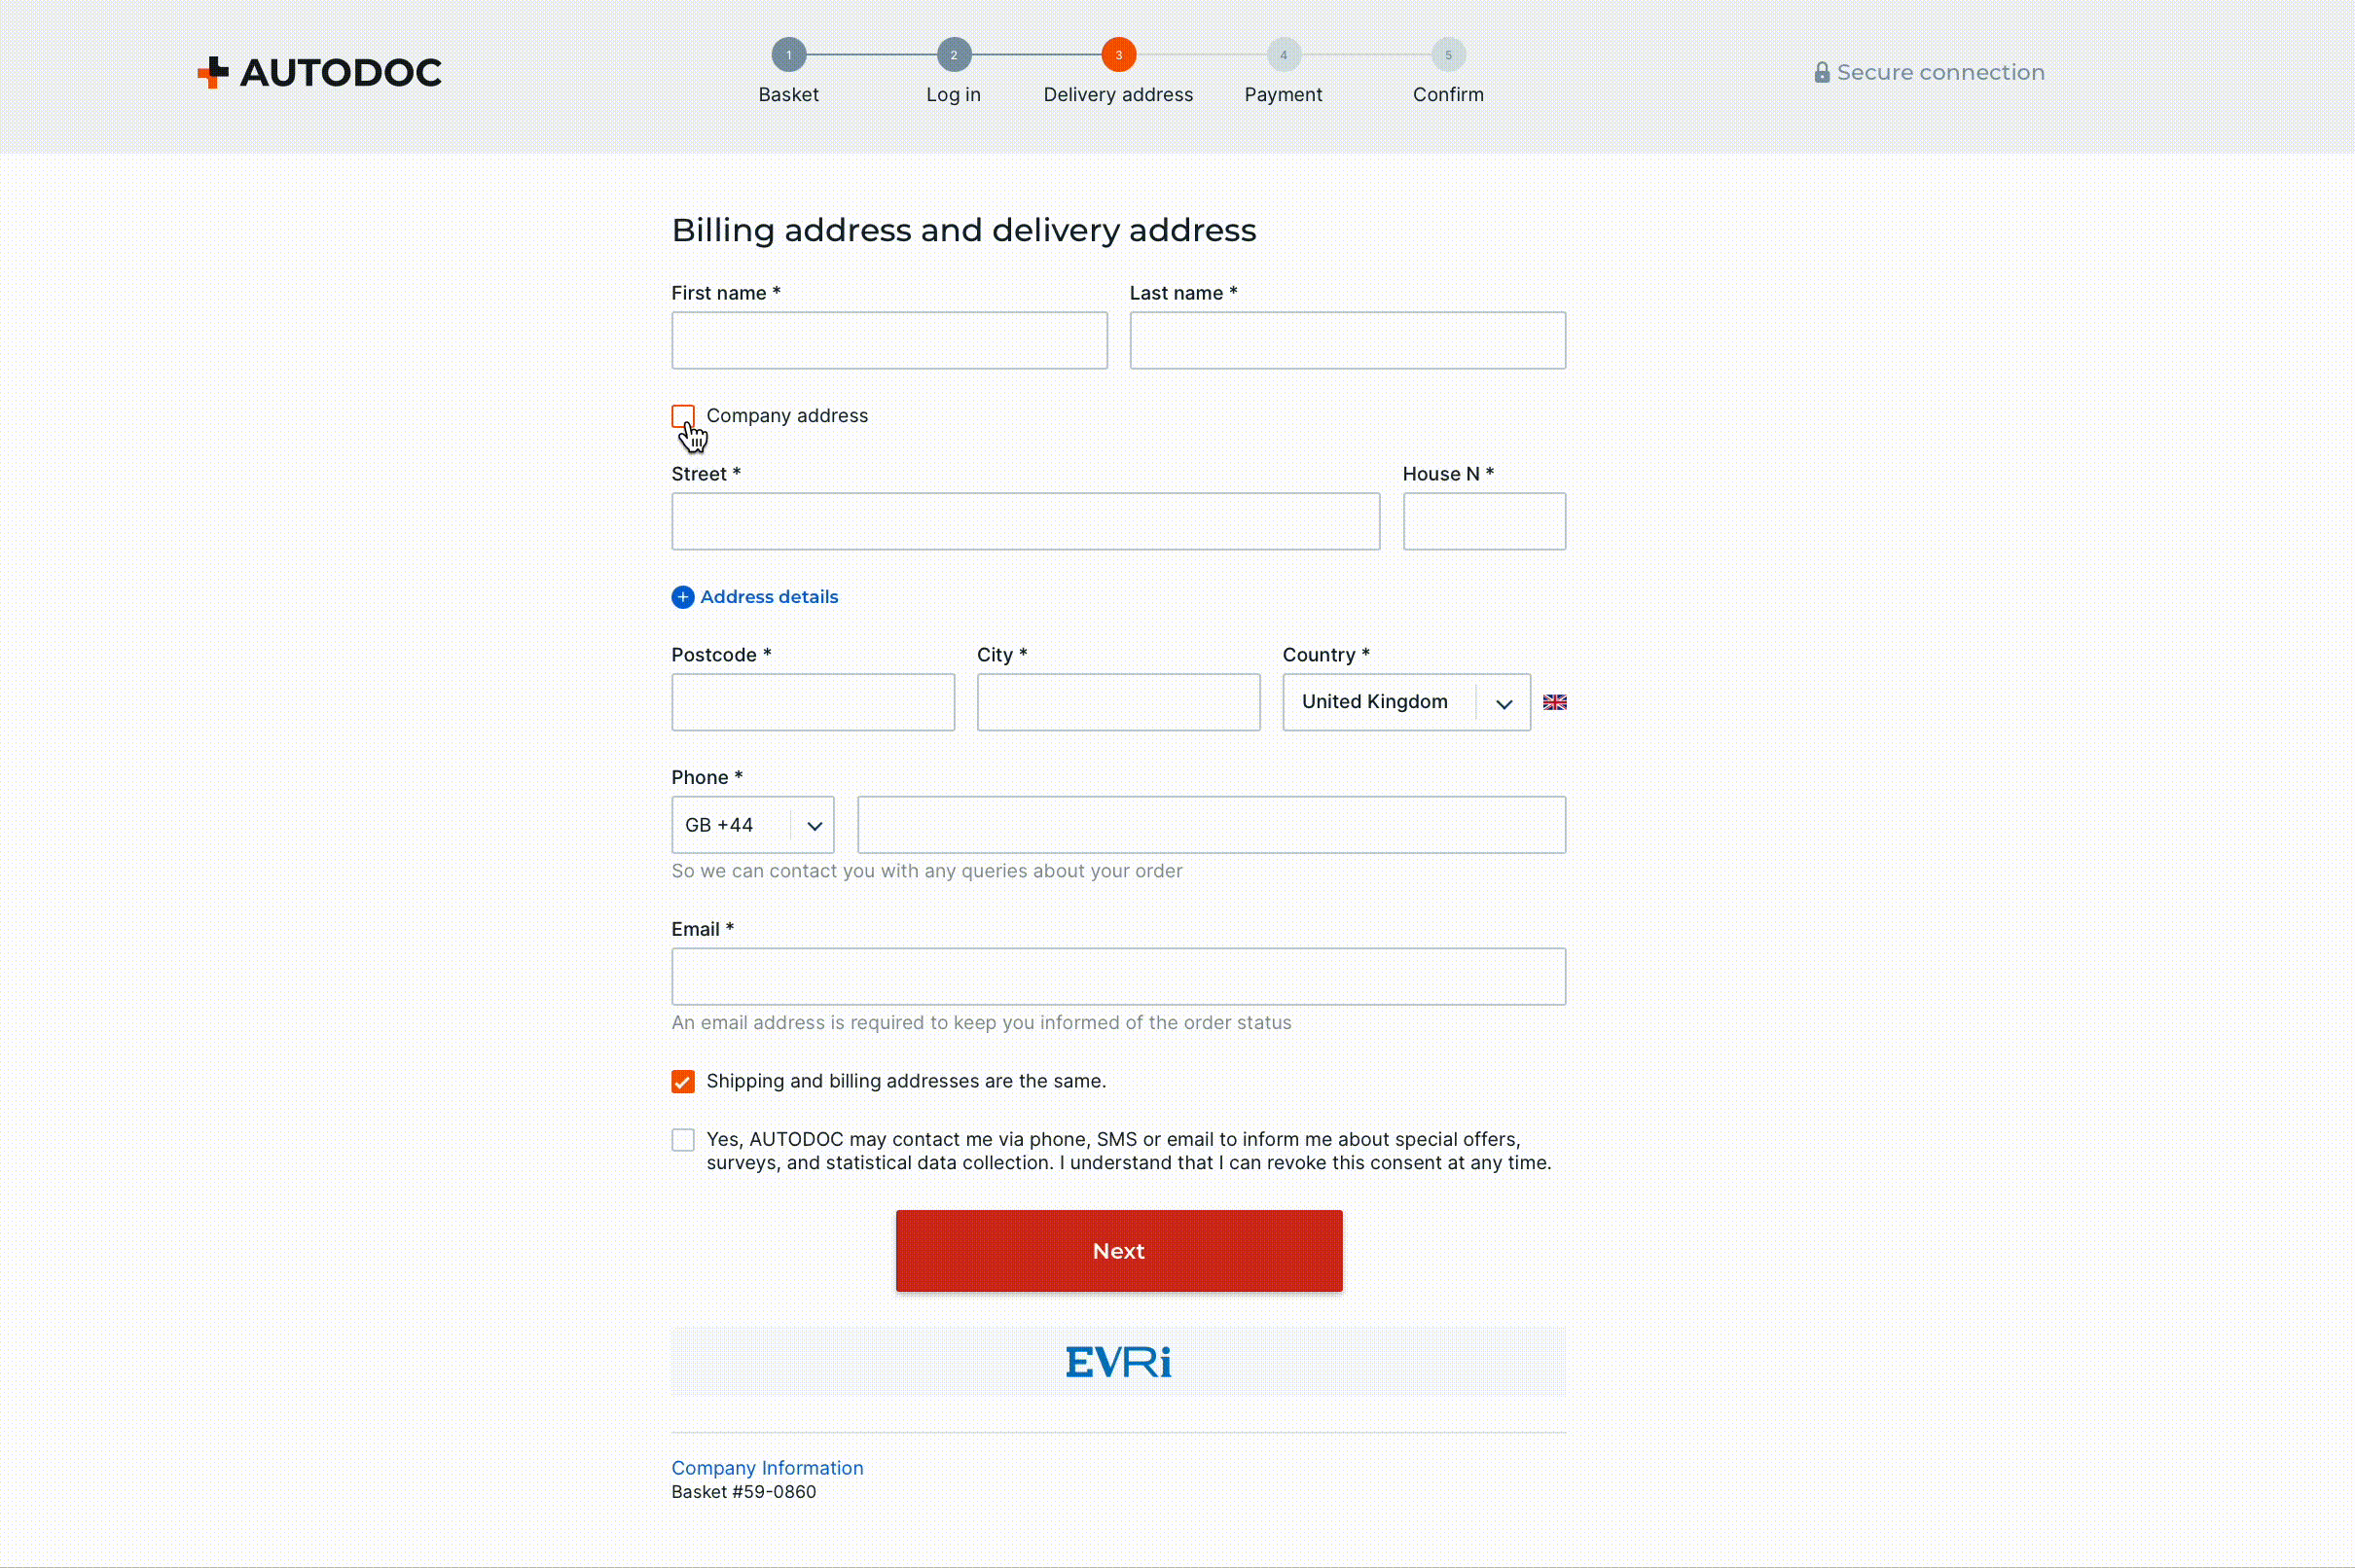Click the Payment step circle
This screenshot has height=1568, width=2355.
[1283, 55]
